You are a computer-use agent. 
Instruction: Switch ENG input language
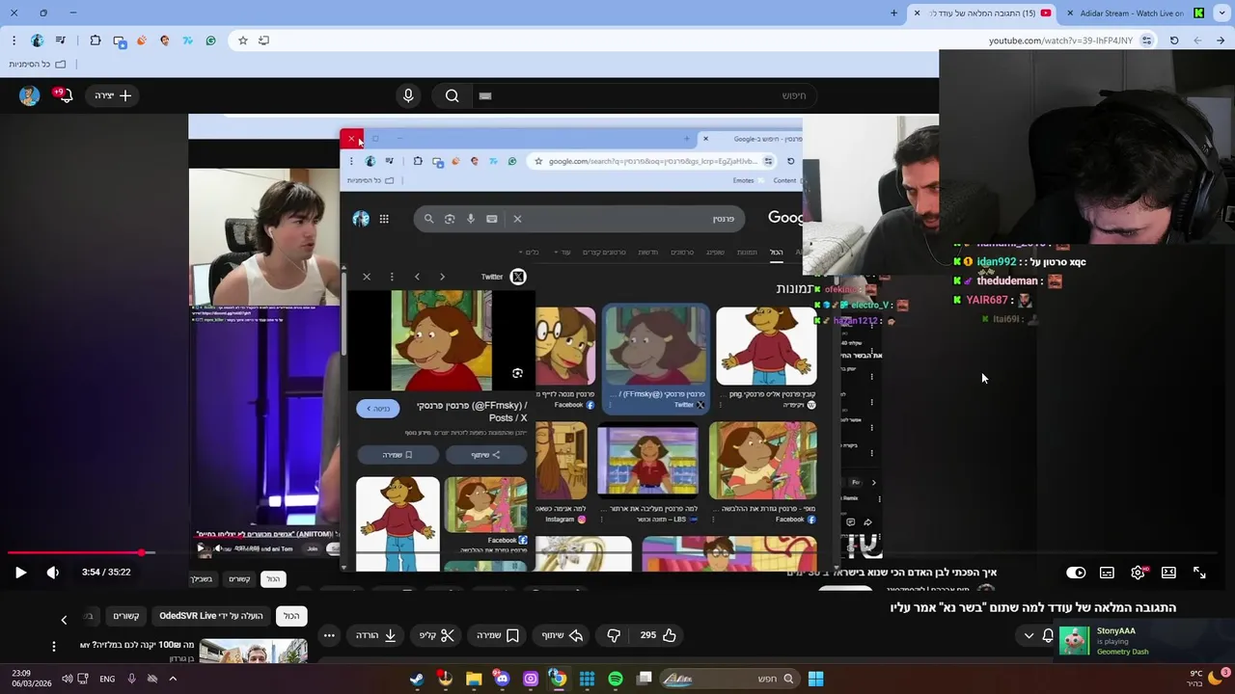click(x=107, y=679)
